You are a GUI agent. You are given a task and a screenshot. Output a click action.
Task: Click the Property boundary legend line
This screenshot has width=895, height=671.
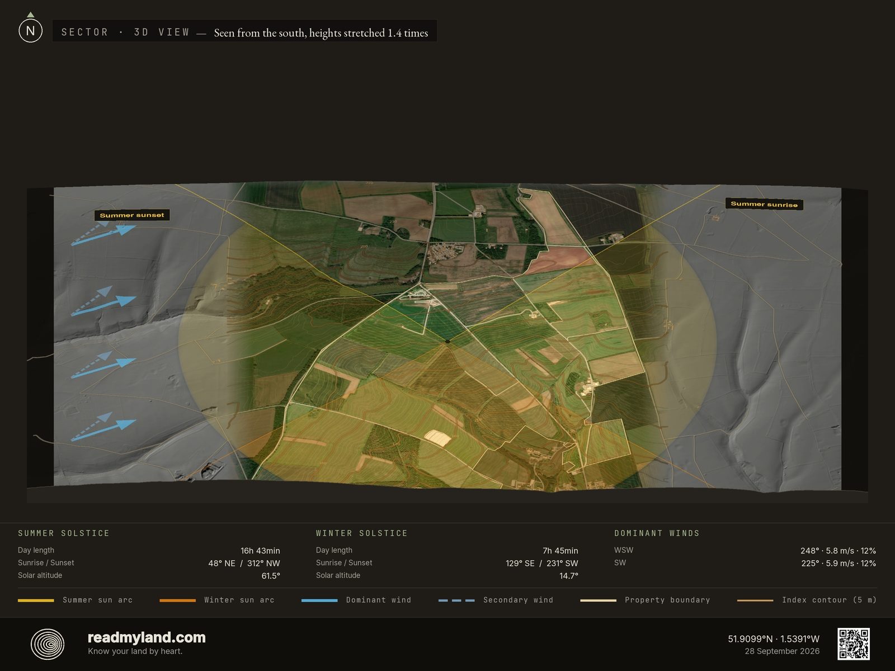point(598,600)
